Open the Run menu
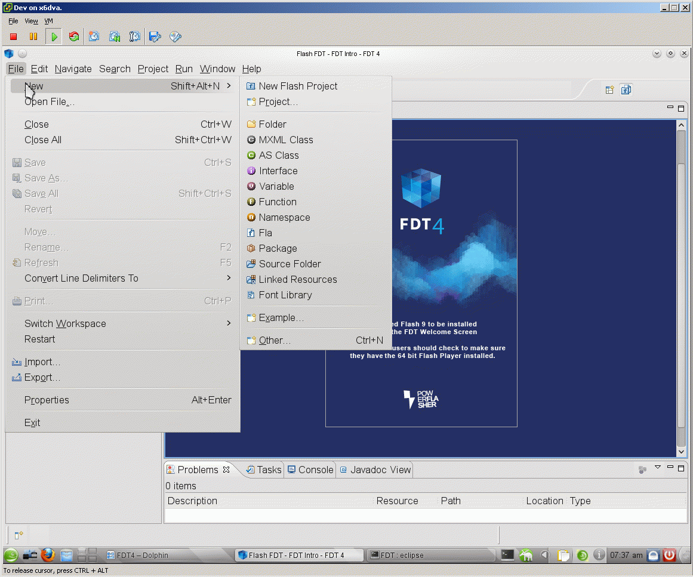The width and height of the screenshot is (693, 577). coord(184,69)
